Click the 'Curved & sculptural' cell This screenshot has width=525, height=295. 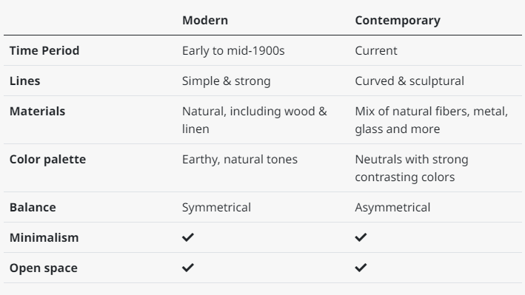click(x=409, y=81)
